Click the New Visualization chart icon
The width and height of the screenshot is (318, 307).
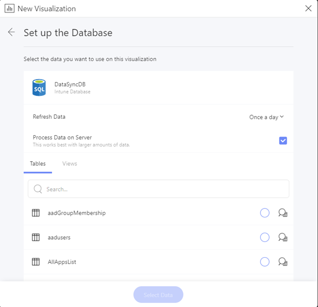pyautogui.click(x=10, y=8)
